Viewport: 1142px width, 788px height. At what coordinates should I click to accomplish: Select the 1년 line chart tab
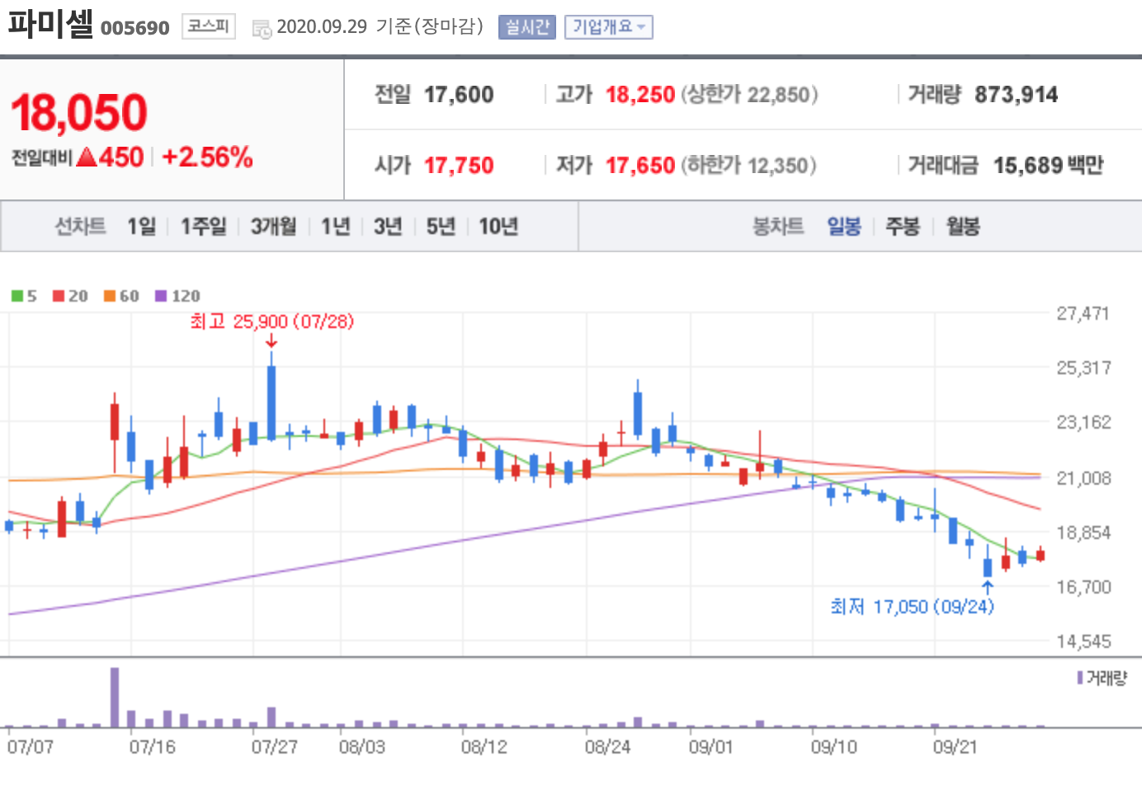click(335, 226)
